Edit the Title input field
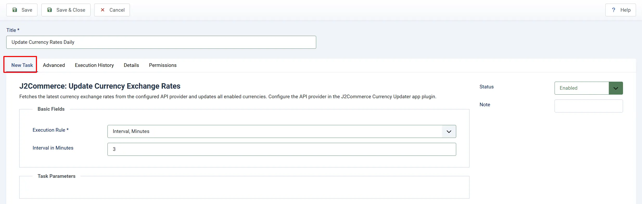 click(161, 42)
